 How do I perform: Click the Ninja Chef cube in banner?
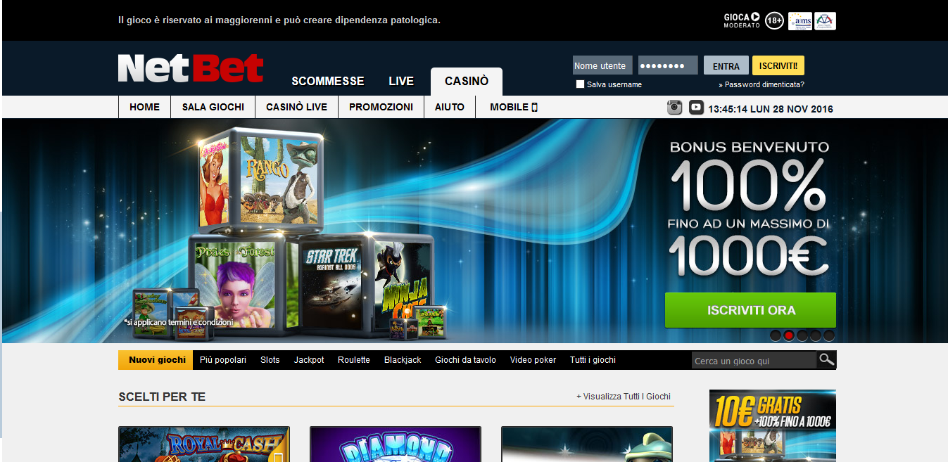(x=403, y=285)
